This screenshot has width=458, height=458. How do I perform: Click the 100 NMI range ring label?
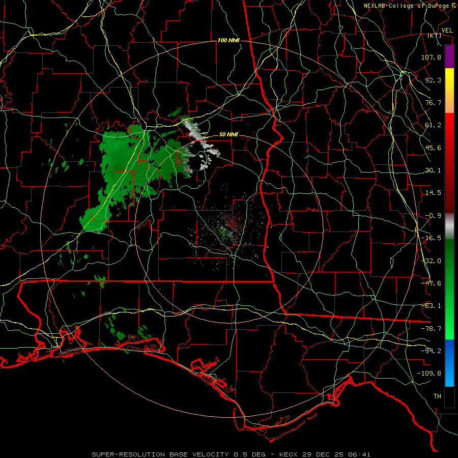pos(228,40)
